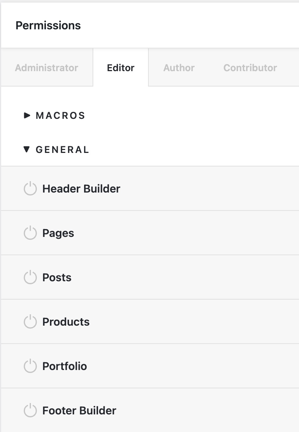299x432 pixels.
Task: Select the Products row label
Action: 66,322
